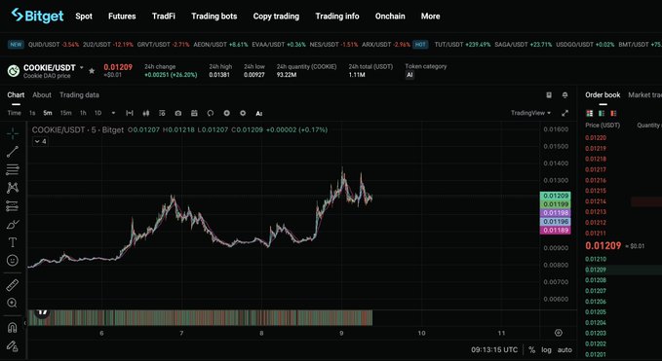This screenshot has width=662, height=361.
Task: Open TUT/USDT in the ticker bar
Action: (x=462, y=44)
